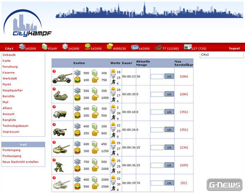Click ok button in the artillery cannon row

pos(169,77)
